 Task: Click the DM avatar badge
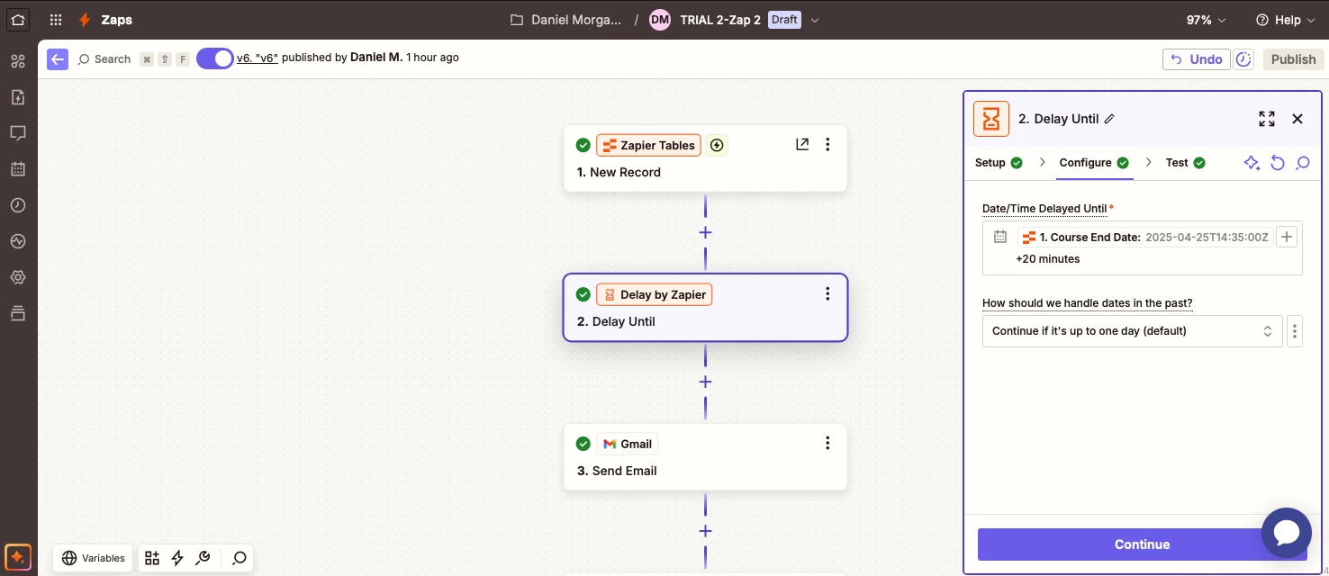click(x=660, y=20)
